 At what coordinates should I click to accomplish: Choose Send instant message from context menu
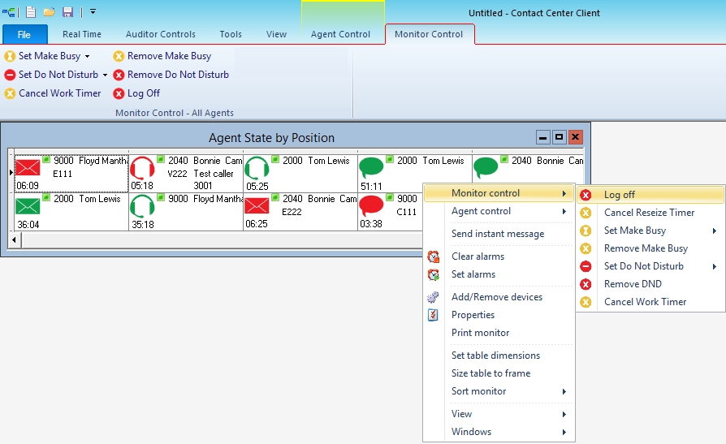[x=497, y=234]
